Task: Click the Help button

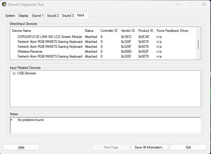Action: [x=21, y=147]
